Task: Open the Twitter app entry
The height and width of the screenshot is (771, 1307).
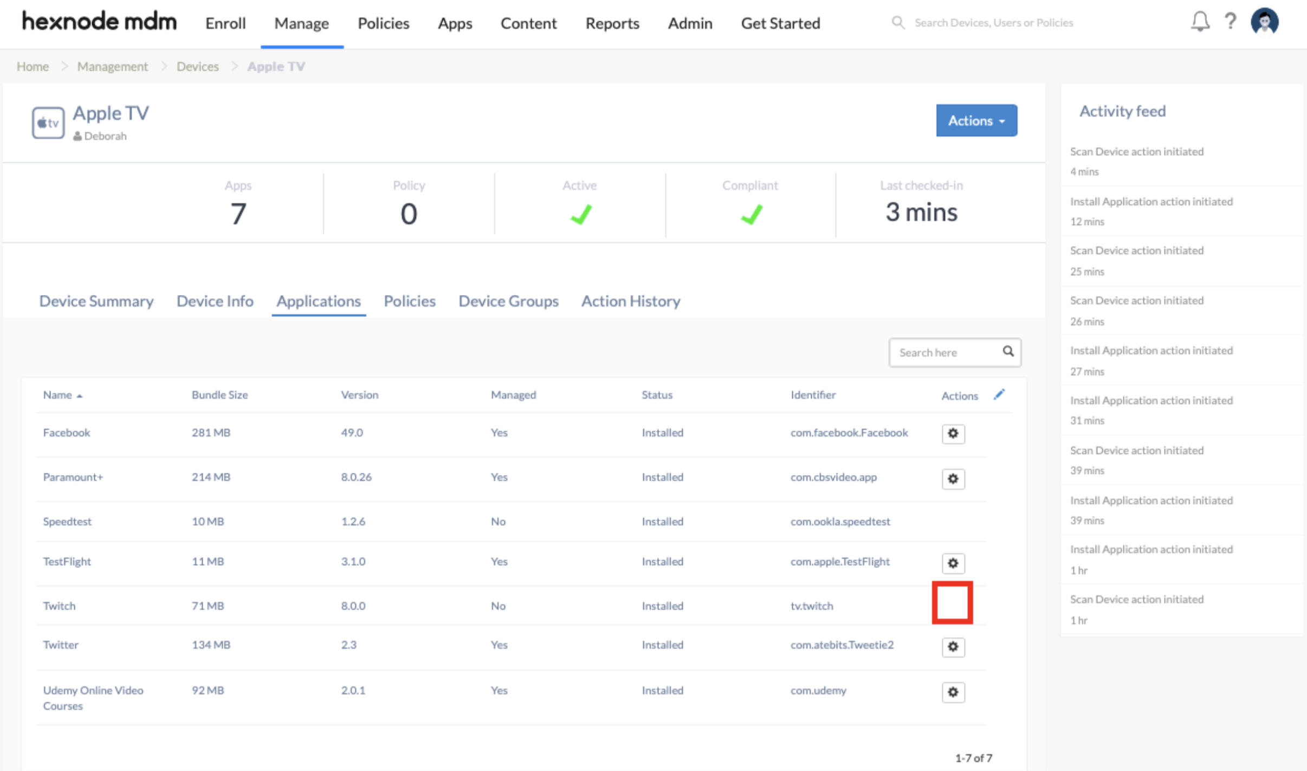Action: [x=61, y=645]
